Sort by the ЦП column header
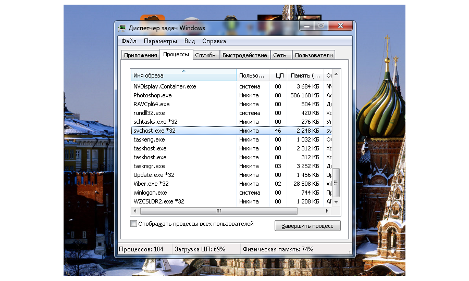 (278, 75)
